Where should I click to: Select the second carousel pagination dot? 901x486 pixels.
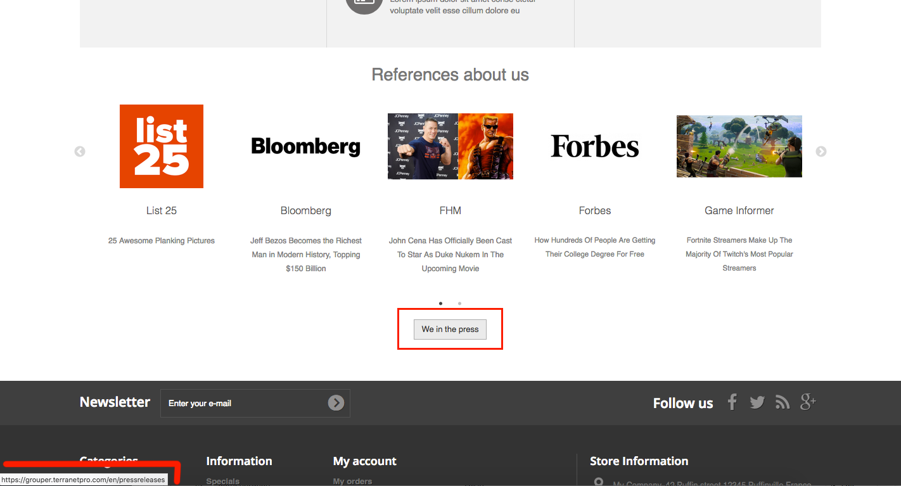(x=459, y=304)
